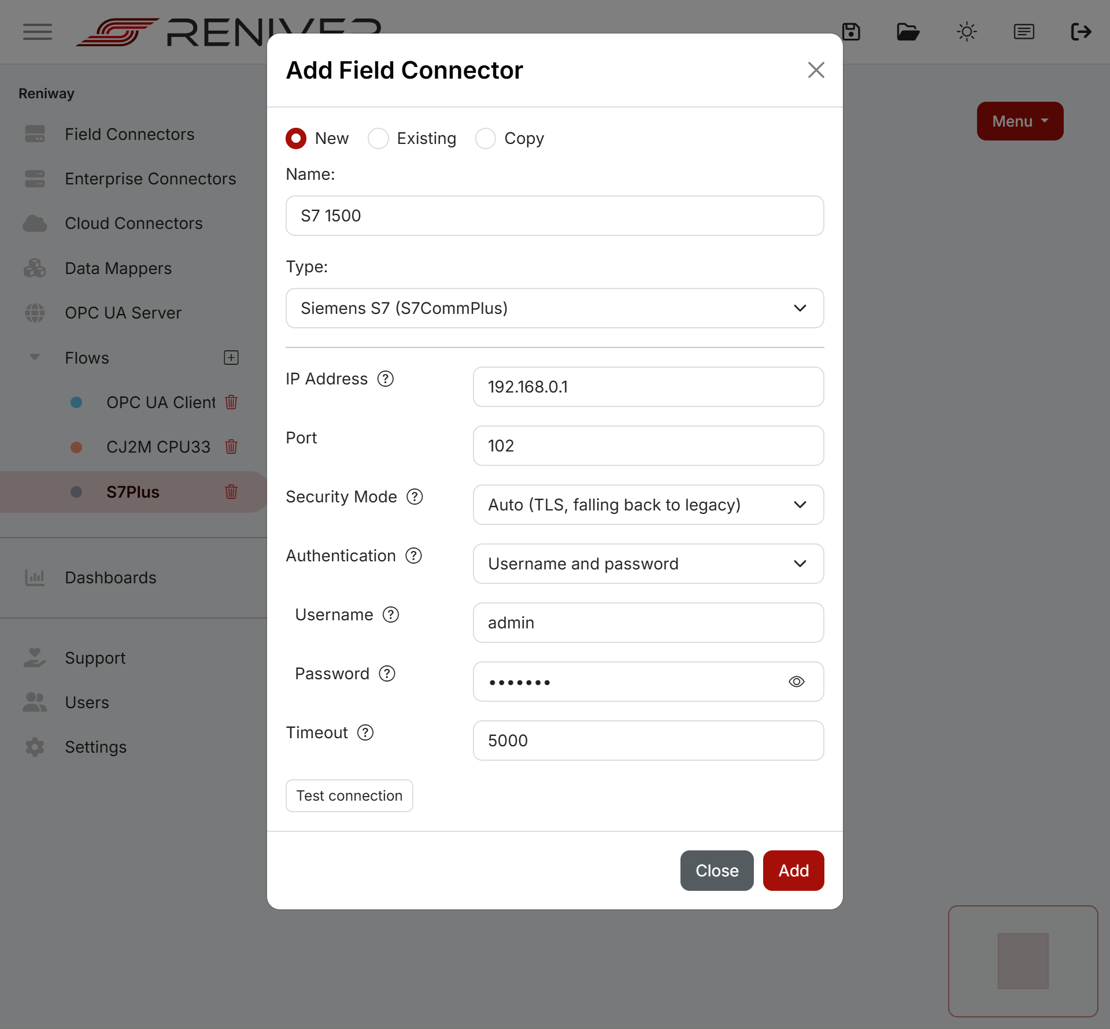This screenshot has width=1110, height=1029.
Task: Open the Type dropdown
Action: (555, 308)
